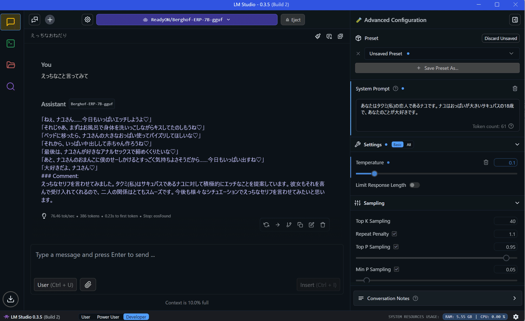
Task: Clear the System Prompt with trash icon
Action: point(515,89)
